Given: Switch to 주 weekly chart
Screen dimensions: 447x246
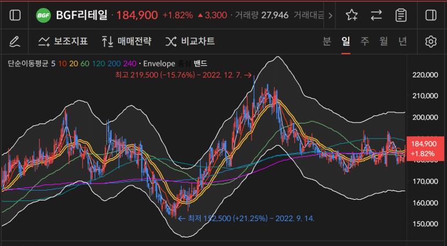Looking at the screenshot, I should (365, 42).
